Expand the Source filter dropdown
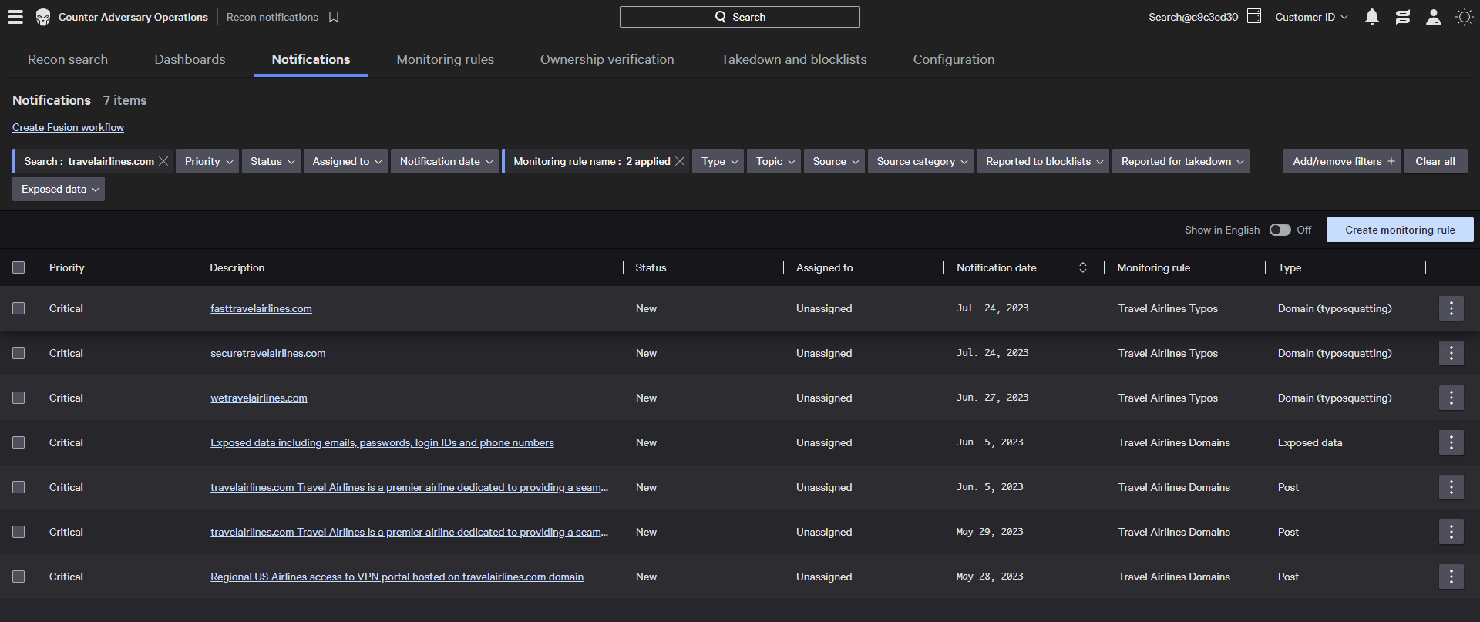The width and height of the screenshot is (1480, 622). point(834,161)
